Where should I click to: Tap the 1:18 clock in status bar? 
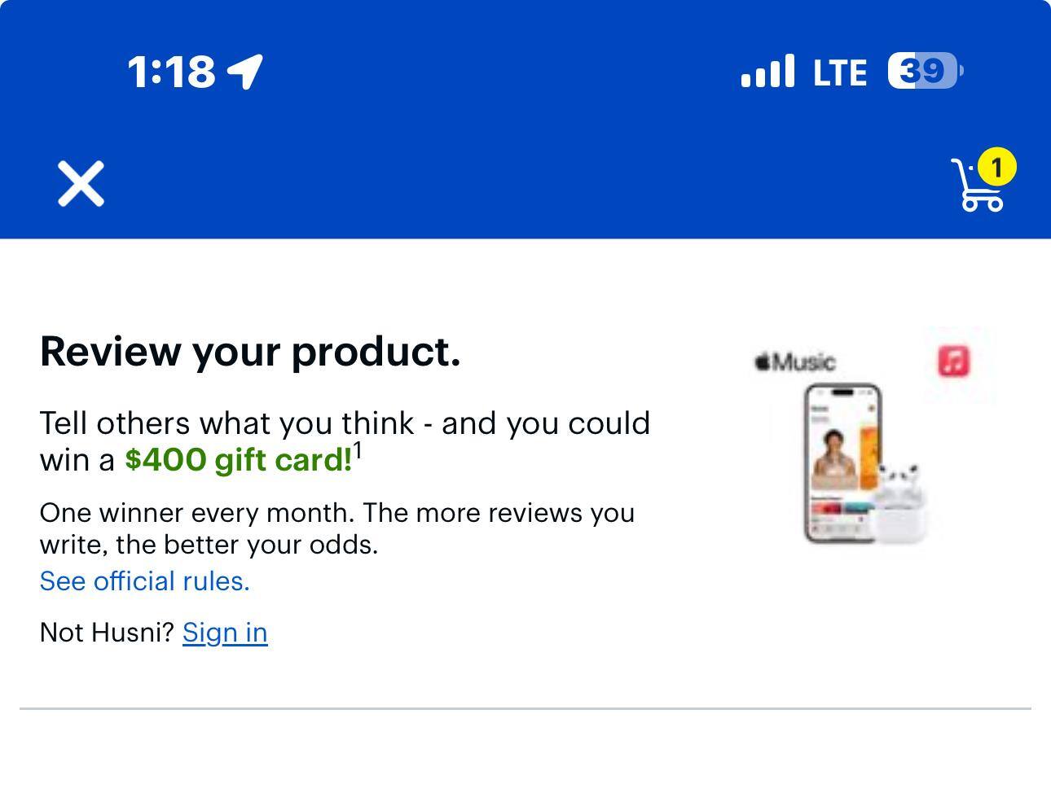(171, 72)
